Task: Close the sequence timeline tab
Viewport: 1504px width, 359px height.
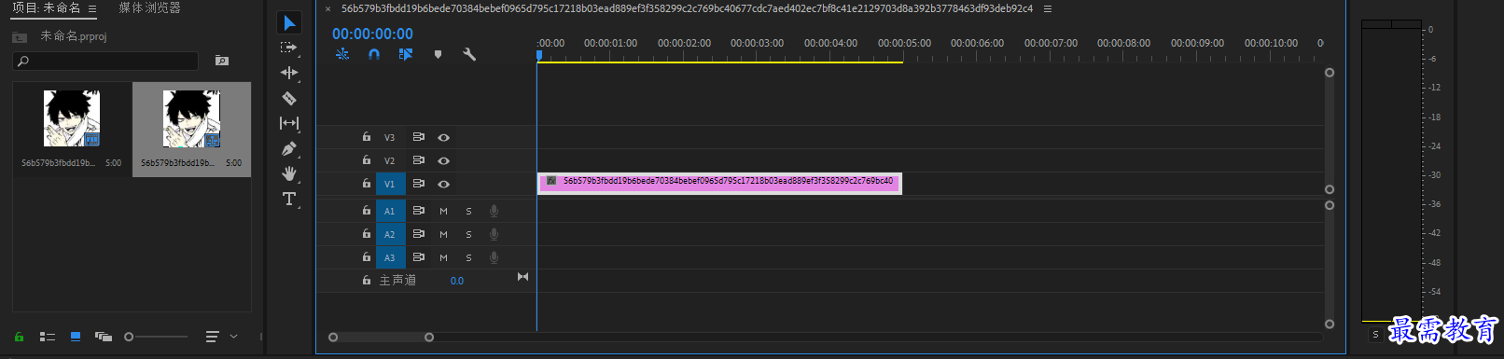Action: [328, 9]
